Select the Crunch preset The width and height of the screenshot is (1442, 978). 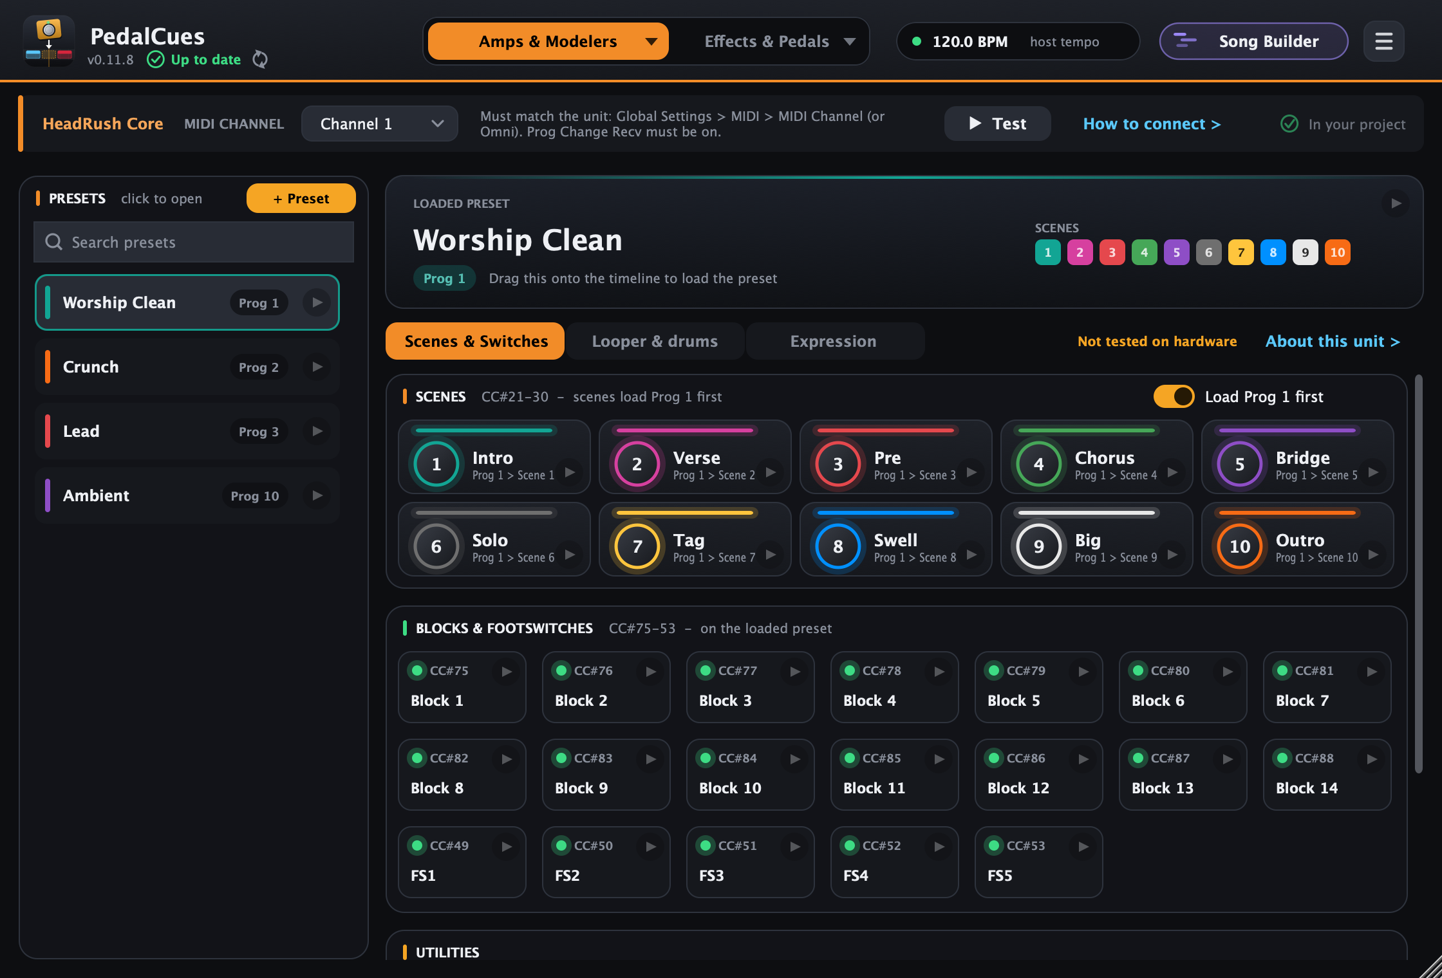tap(187, 367)
